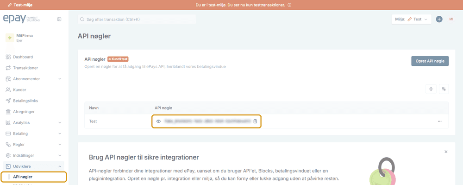Copy the Test API key with clipboard icon
The height and width of the screenshot is (185, 463).
[x=256, y=121]
